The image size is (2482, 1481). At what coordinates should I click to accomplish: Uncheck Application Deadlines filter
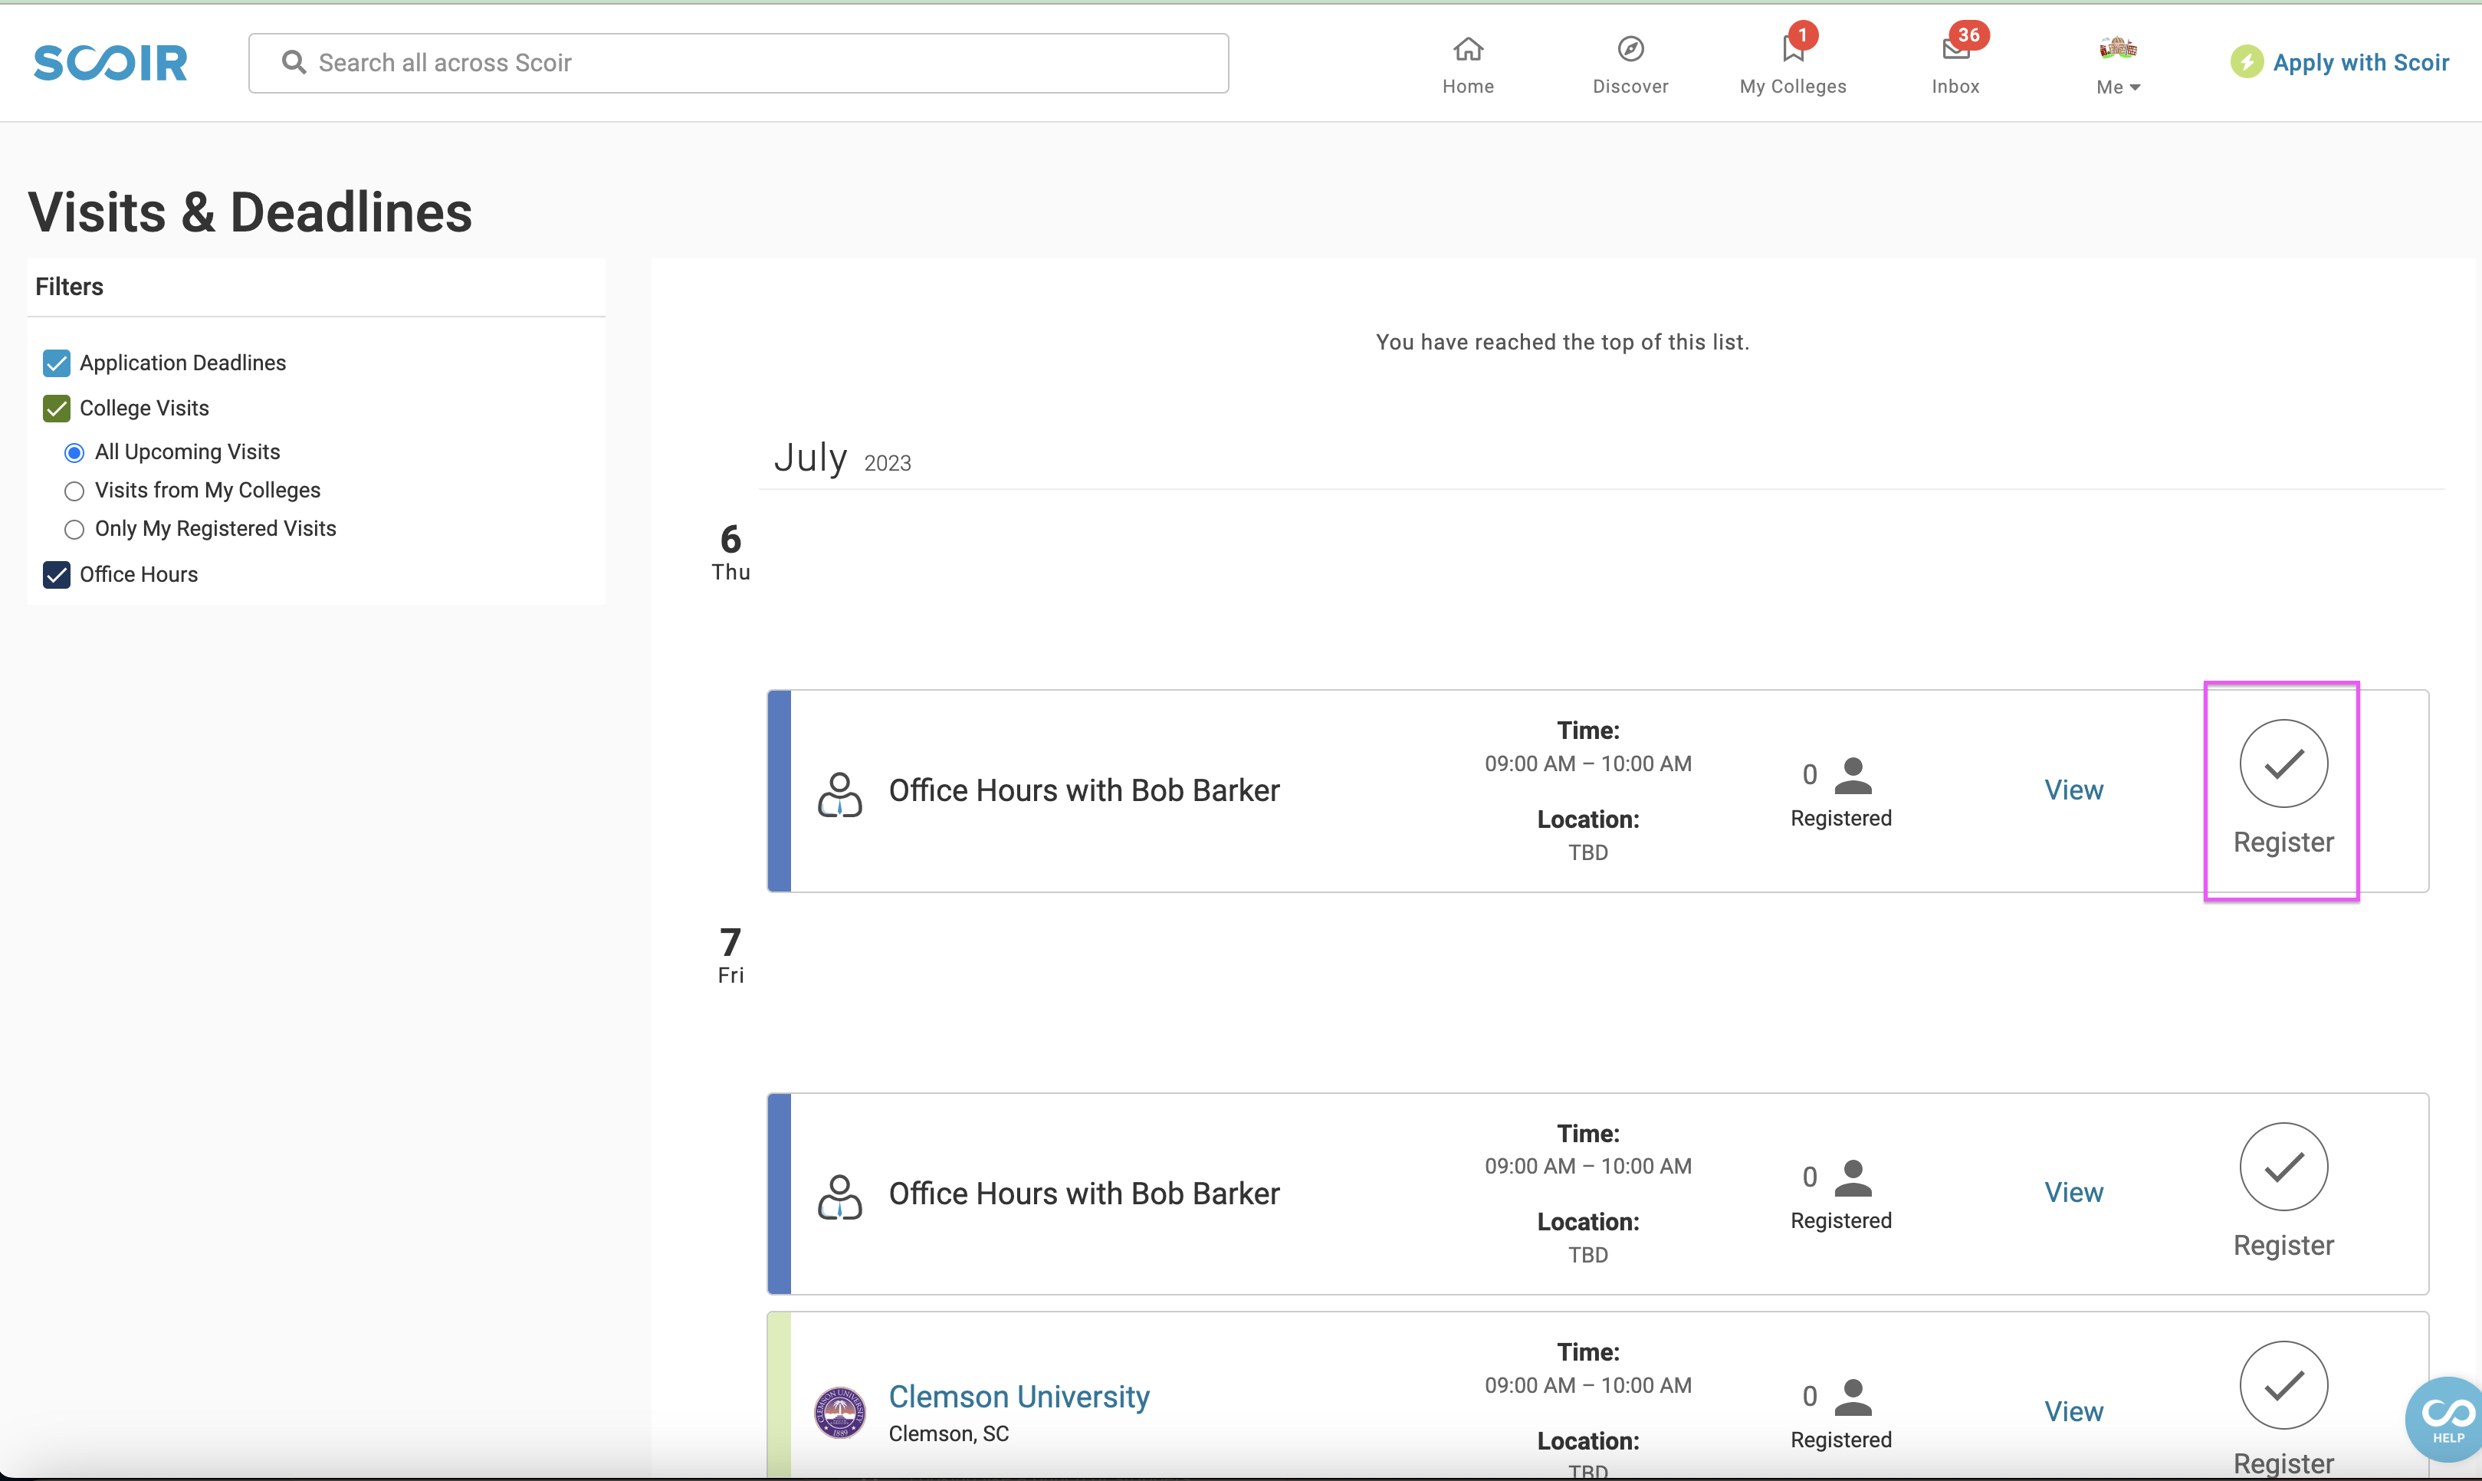coord(57,363)
